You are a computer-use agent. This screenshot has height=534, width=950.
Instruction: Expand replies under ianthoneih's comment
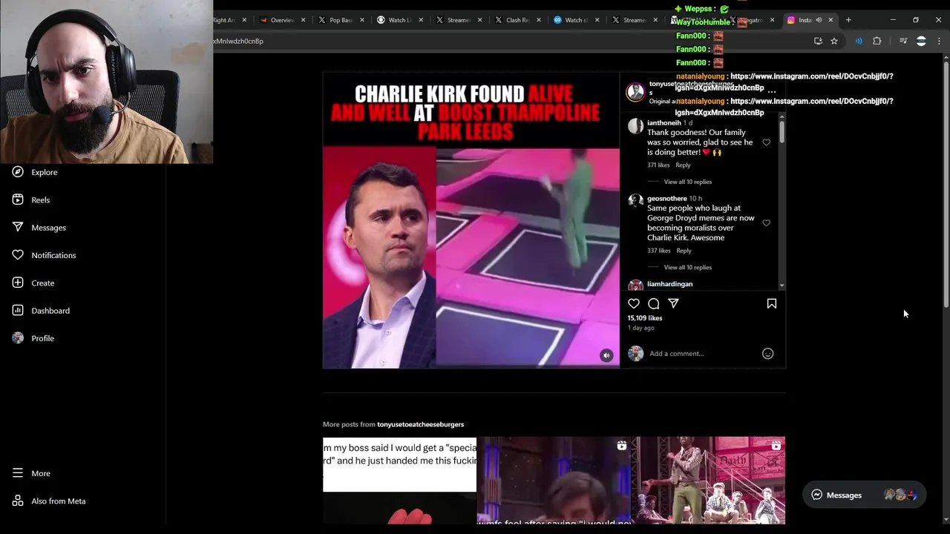point(687,182)
